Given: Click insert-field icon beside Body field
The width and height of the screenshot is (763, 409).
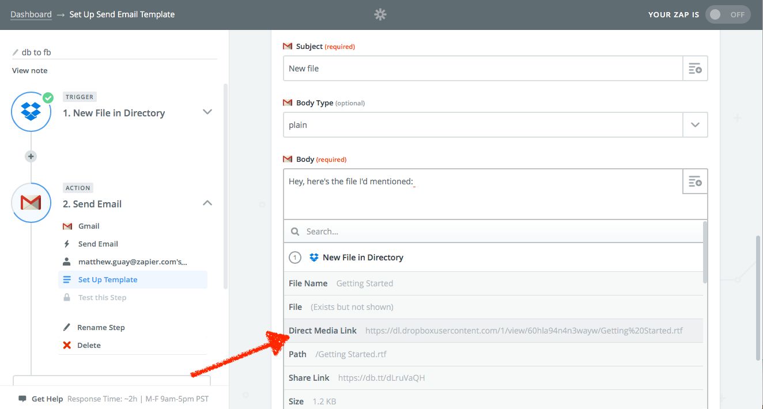Looking at the screenshot, I should click(x=695, y=181).
